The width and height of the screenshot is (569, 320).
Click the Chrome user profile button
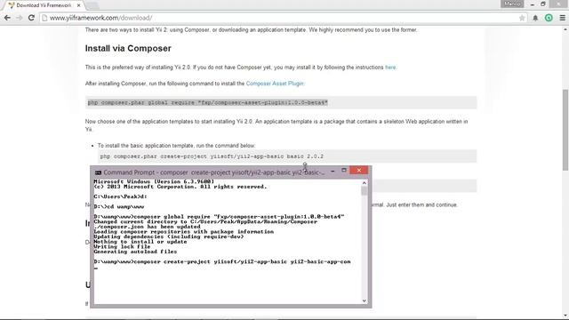coord(512,4)
